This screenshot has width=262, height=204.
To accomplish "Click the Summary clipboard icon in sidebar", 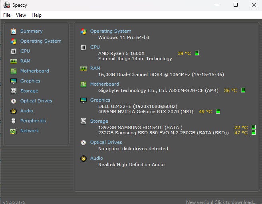I will [x=14, y=31].
